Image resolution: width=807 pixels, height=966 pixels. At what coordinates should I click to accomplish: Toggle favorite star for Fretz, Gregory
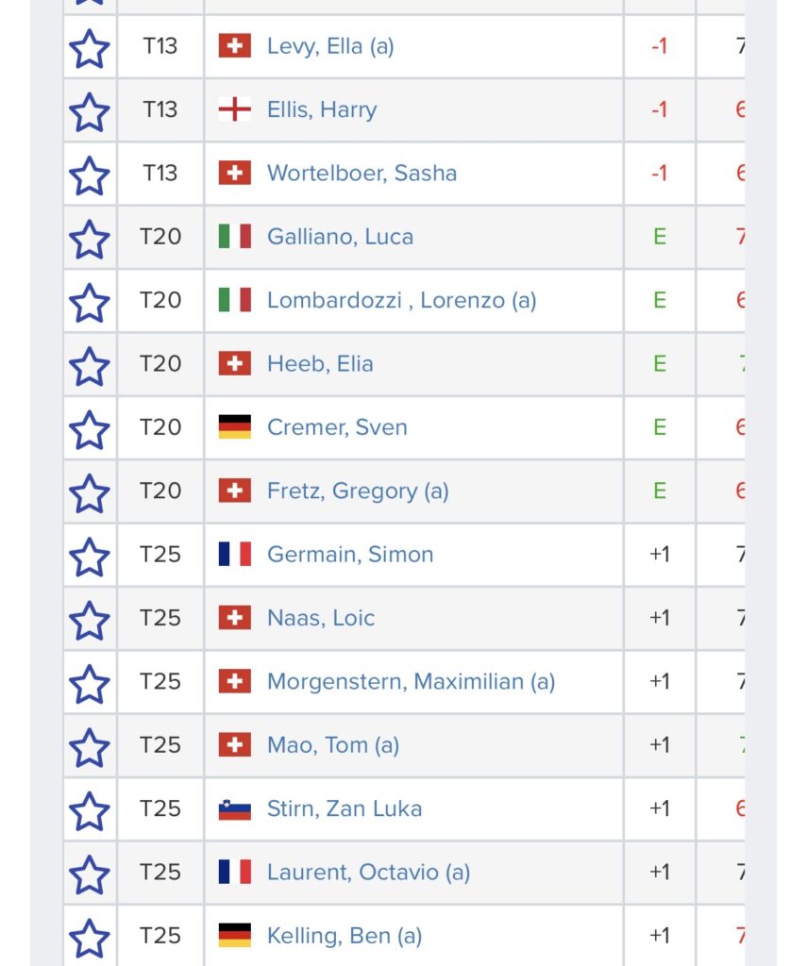click(x=90, y=492)
